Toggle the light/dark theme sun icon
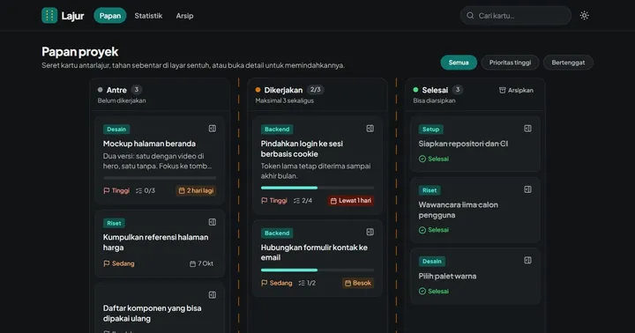Viewport: 635px width, 333px height. 584,16
